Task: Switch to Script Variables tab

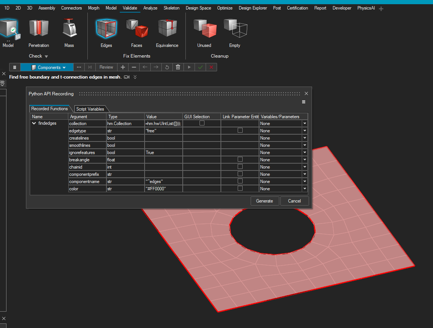Action: [x=90, y=109]
